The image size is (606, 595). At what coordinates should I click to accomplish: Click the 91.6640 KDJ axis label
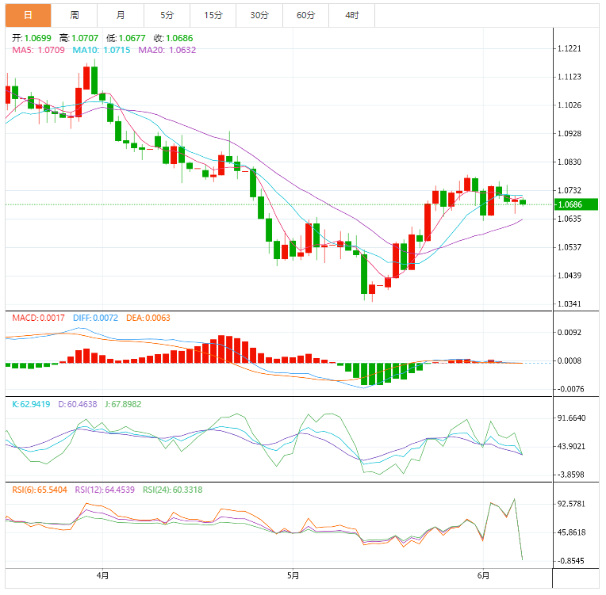(x=571, y=418)
